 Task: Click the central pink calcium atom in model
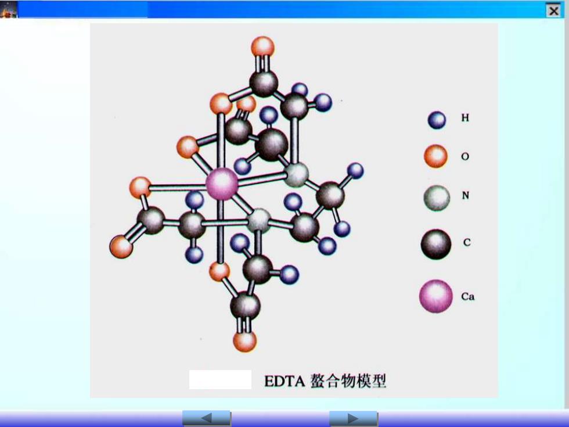tap(222, 184)
